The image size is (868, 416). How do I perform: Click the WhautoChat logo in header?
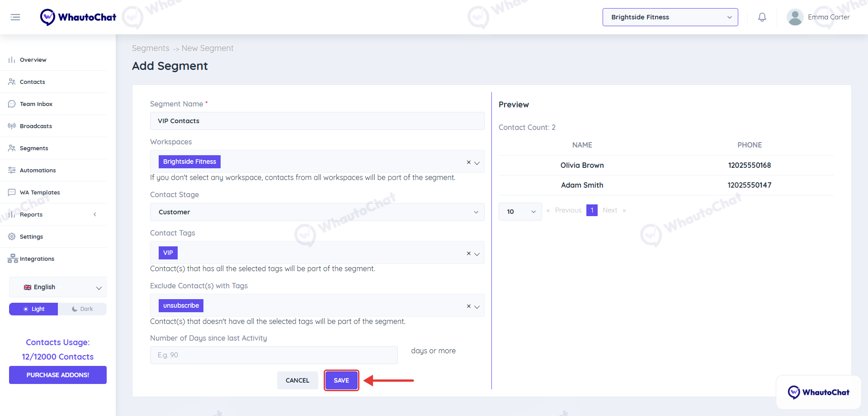point(78,17)
